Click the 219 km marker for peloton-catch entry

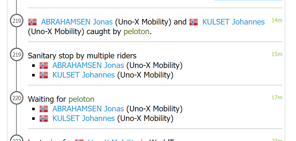click(17, 21)
